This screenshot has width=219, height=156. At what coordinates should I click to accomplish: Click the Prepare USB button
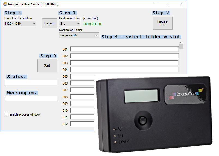click(163, 23)
